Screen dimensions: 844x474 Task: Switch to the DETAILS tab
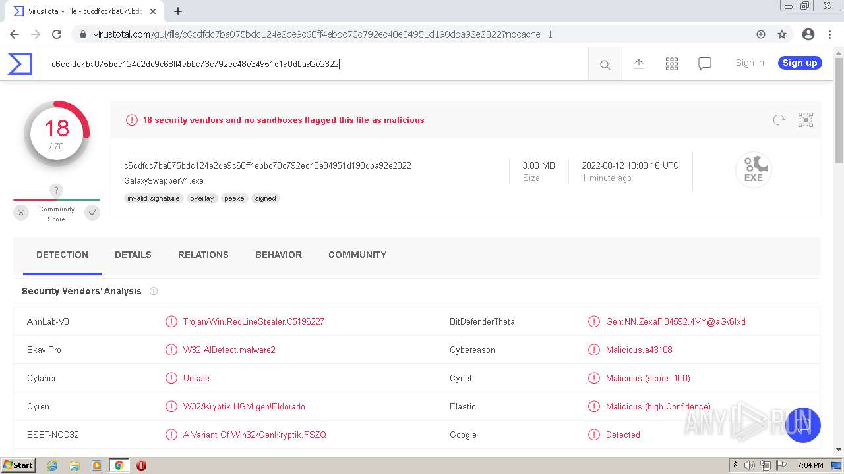[133, 255]
